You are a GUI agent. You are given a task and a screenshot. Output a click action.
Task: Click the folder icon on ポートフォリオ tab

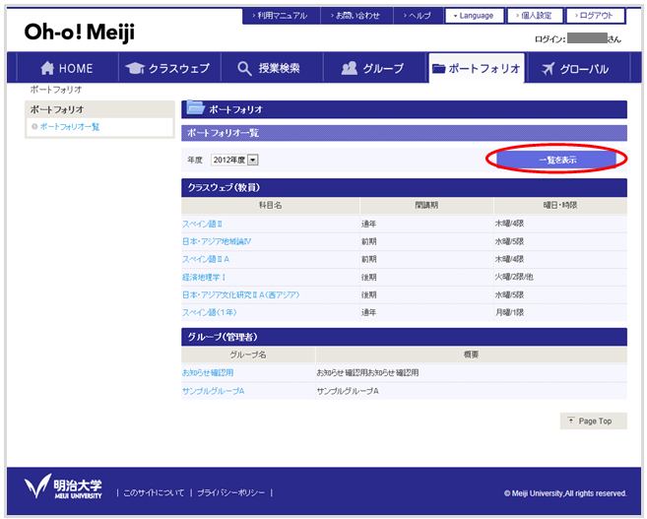438,69
